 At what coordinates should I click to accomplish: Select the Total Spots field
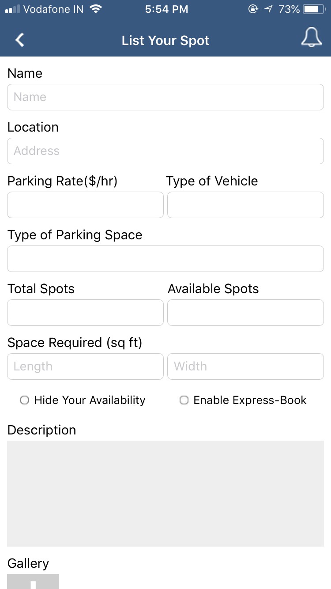tap(85, 313)
